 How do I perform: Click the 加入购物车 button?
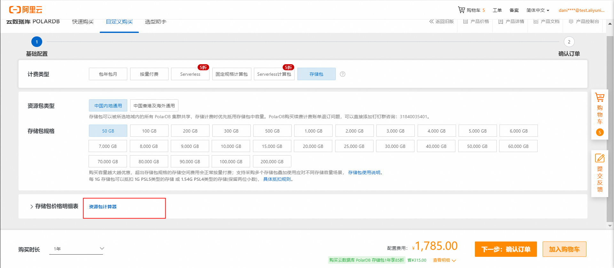coord(564,249)
